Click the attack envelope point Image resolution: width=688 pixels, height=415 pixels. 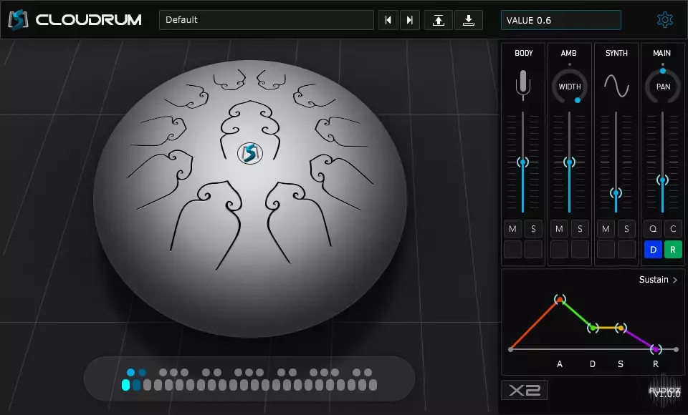[x=560, y=299]
